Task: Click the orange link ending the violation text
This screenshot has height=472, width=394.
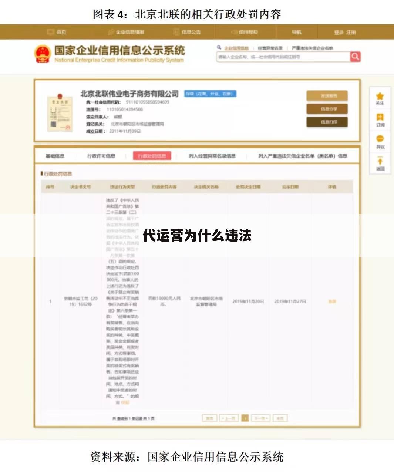Action: click(x=125, y=402)
